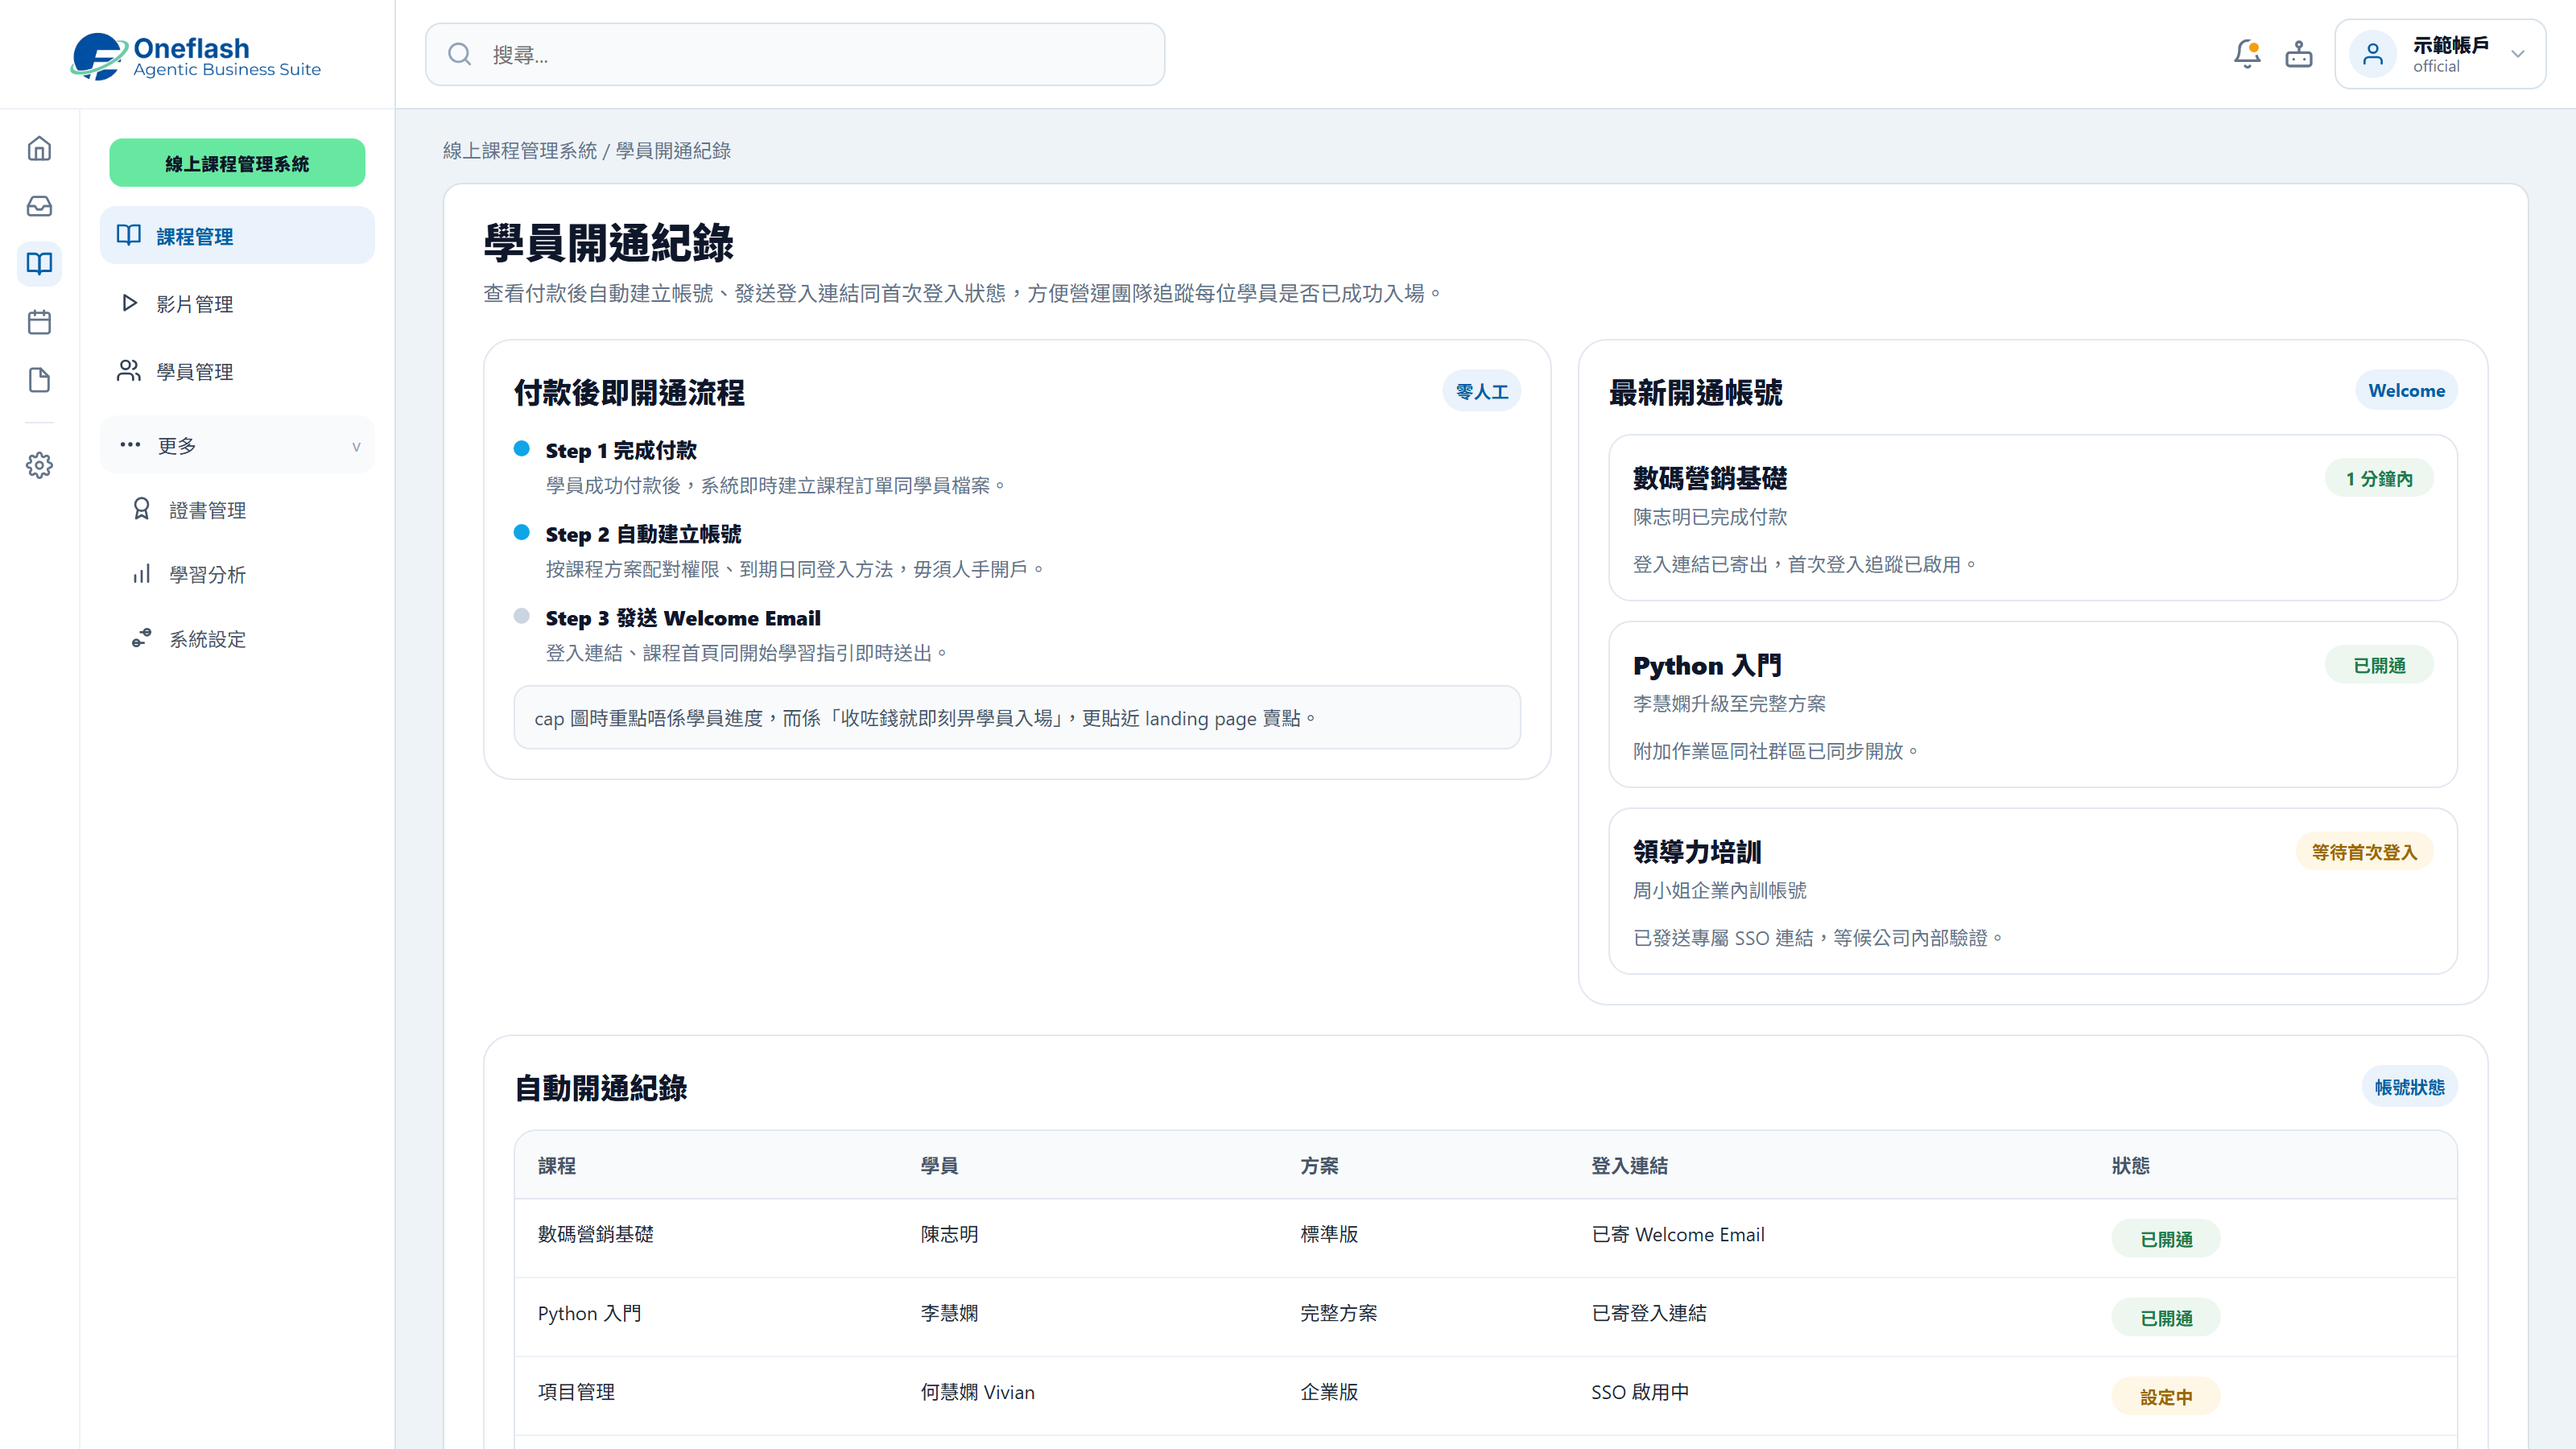2576x1449 pixels.
Task: Click the 狀態 column header
Action: coord(2130,1165)
